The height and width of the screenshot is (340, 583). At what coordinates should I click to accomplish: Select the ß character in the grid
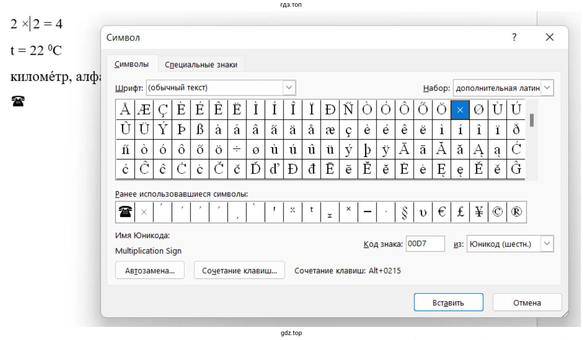tap(200, 130)
